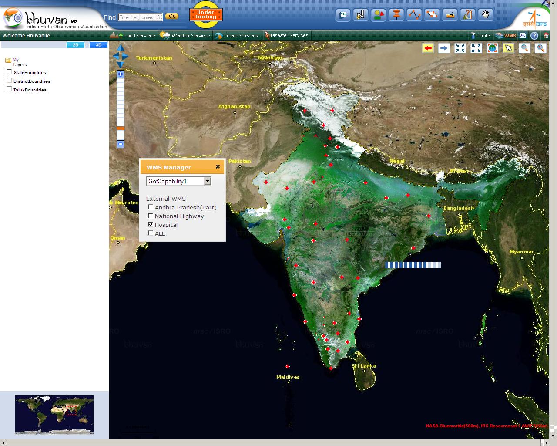Viewport: 557px width, 446px height.
Task: Go to previous map view arrow
Action: [x=428, y=48]
